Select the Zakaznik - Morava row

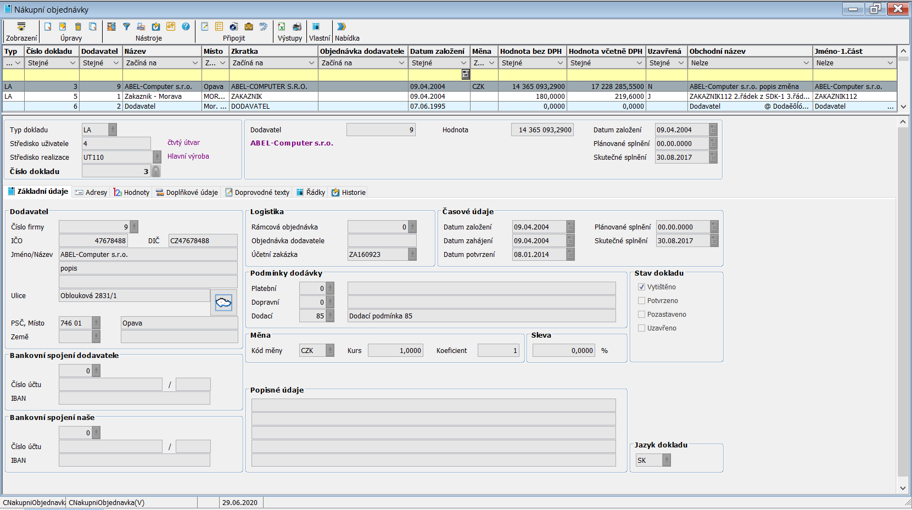[153, 97]
